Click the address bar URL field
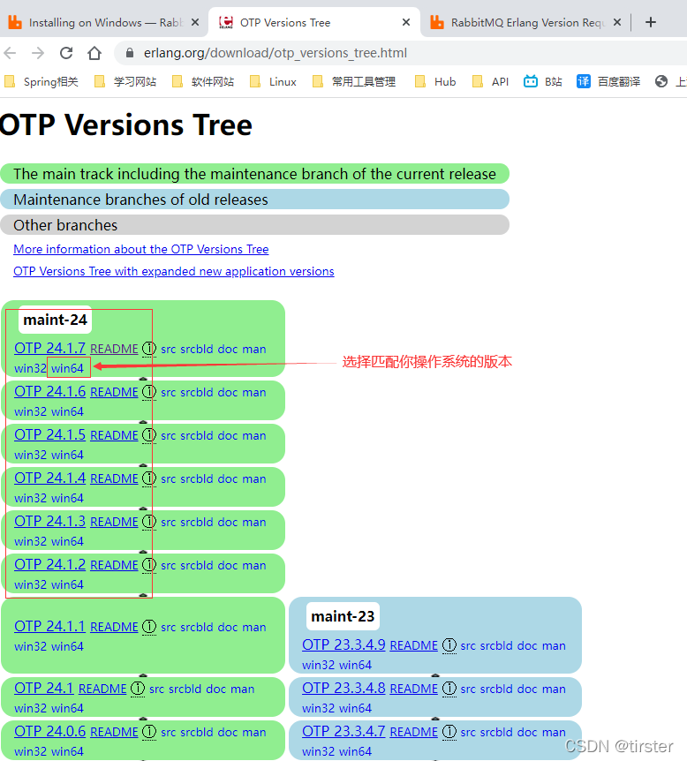The width and height of the screenshot is (687, 761). [x=353, y=53]
